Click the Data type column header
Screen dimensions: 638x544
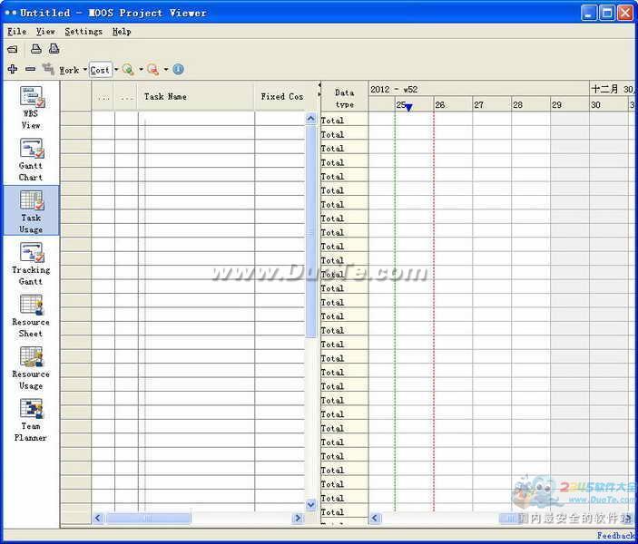344,98
